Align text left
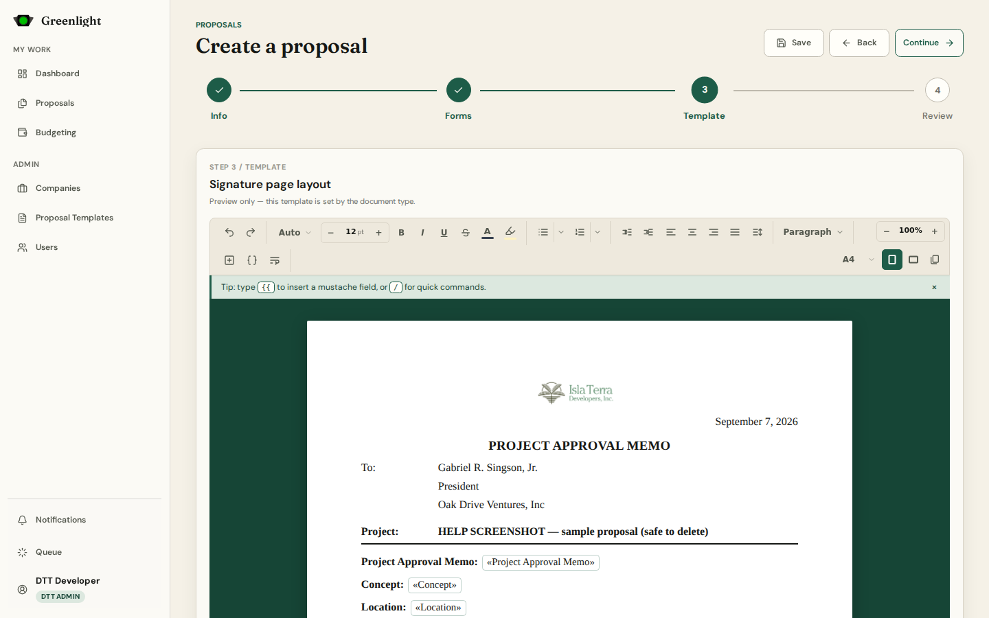Screen dimensions: 989x618 tap(671, 233)
